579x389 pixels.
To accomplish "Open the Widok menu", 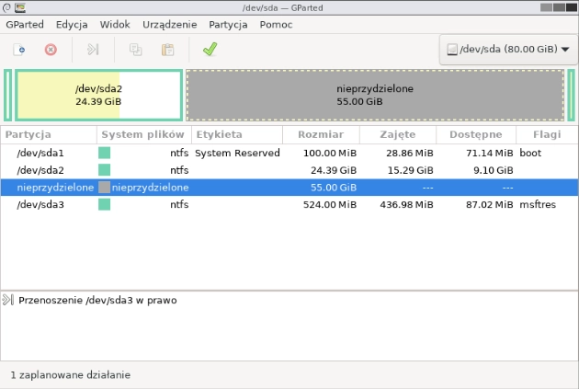I will 115,25.
